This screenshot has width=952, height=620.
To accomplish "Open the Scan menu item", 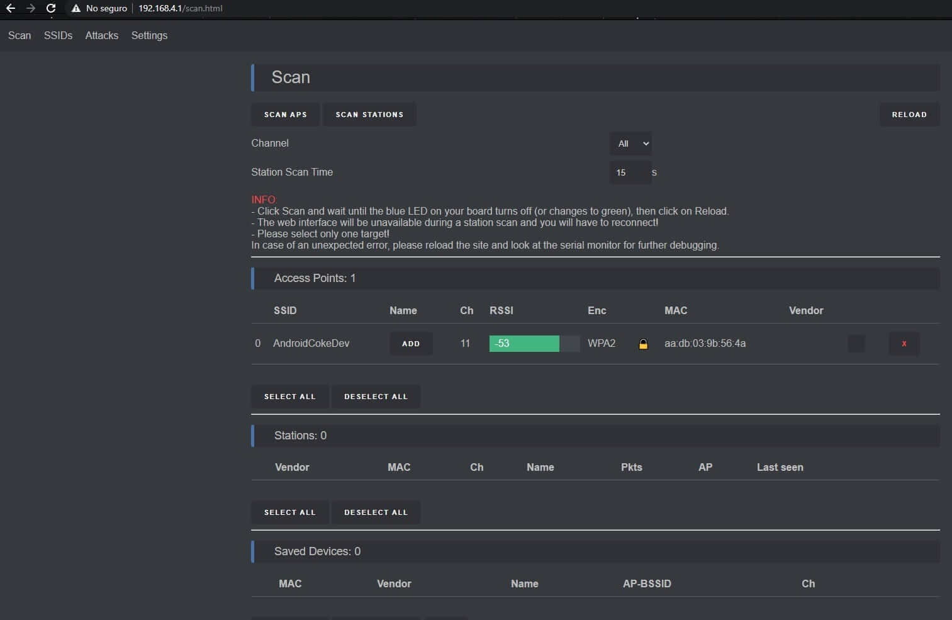I will [20, 35].
